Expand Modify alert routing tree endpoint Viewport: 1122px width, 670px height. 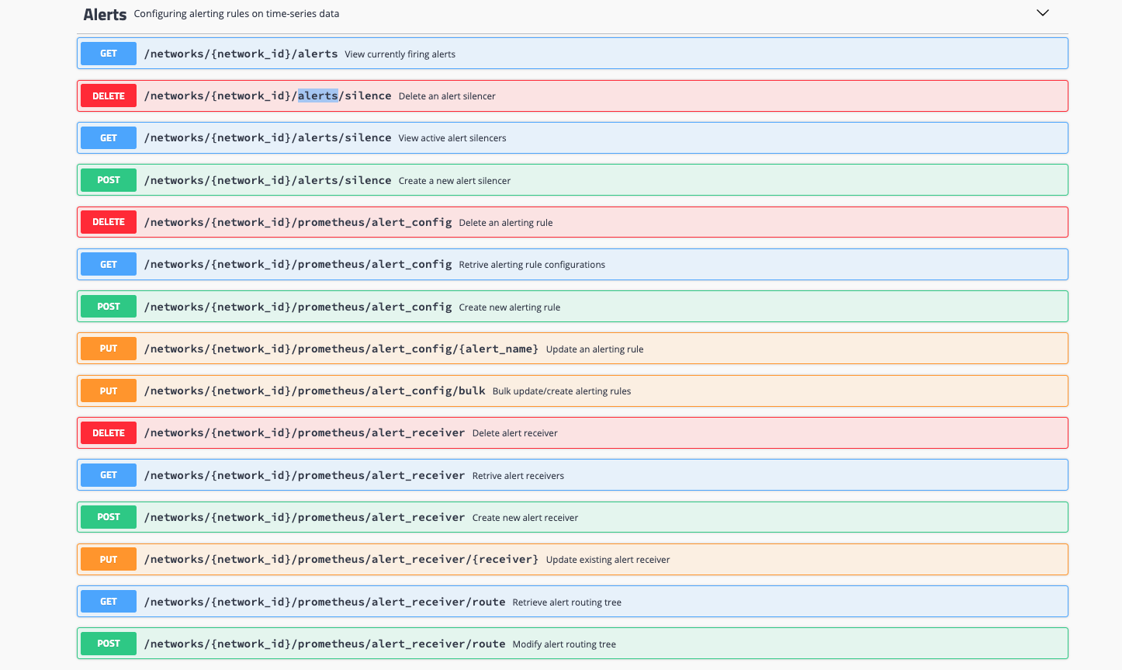tap(564, 644)
